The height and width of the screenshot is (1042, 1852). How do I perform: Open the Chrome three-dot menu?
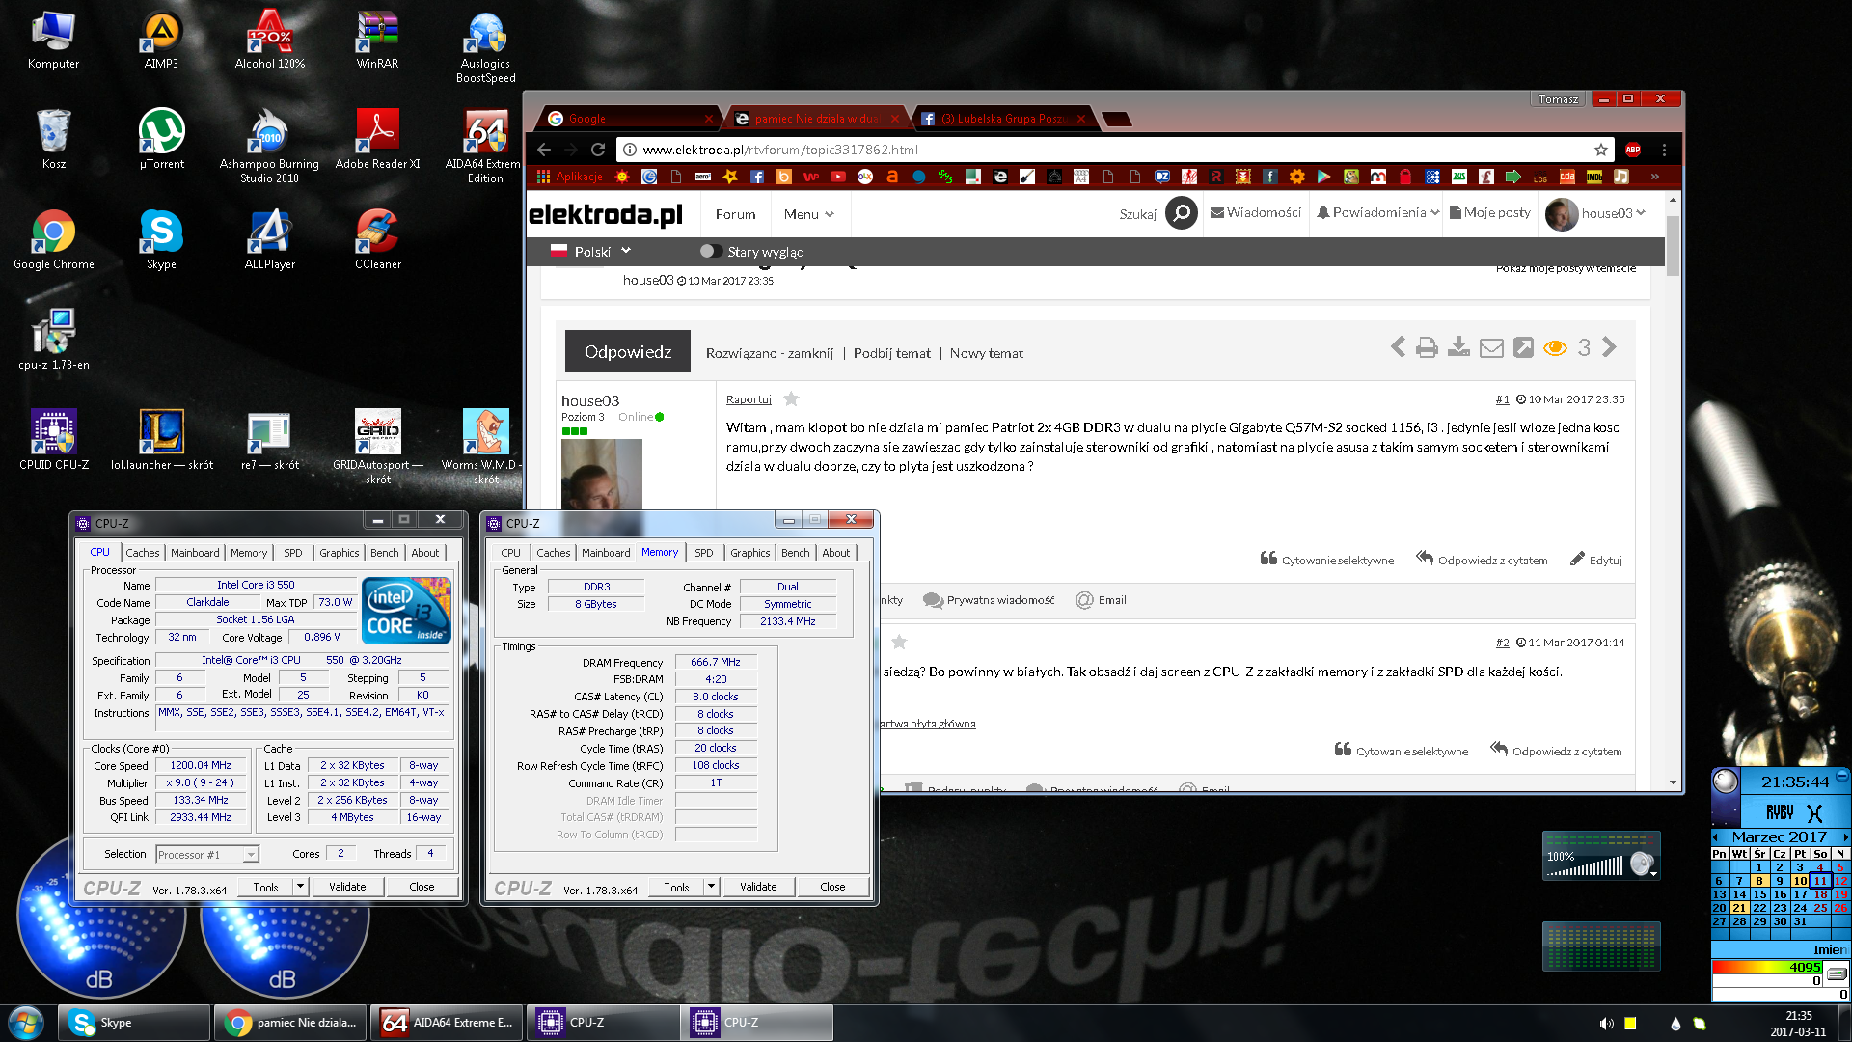(1664, 150)
